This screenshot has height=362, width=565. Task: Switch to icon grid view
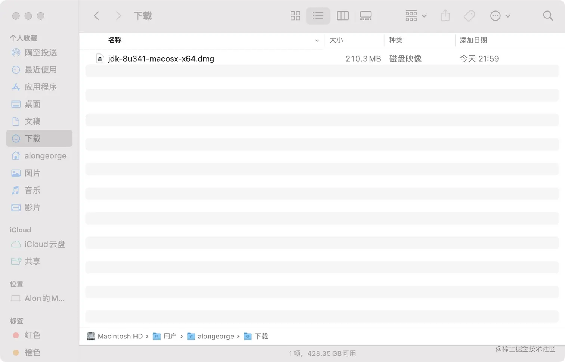click(x=295, y=16)
